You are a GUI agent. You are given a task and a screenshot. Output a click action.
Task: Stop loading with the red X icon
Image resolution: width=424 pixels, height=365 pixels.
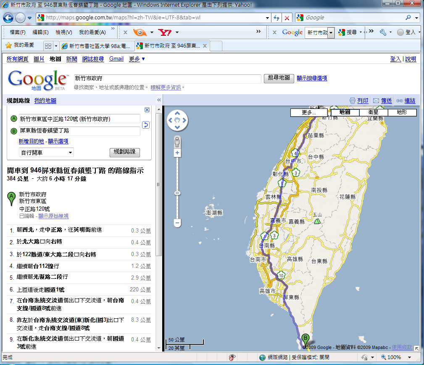[287, 18]
